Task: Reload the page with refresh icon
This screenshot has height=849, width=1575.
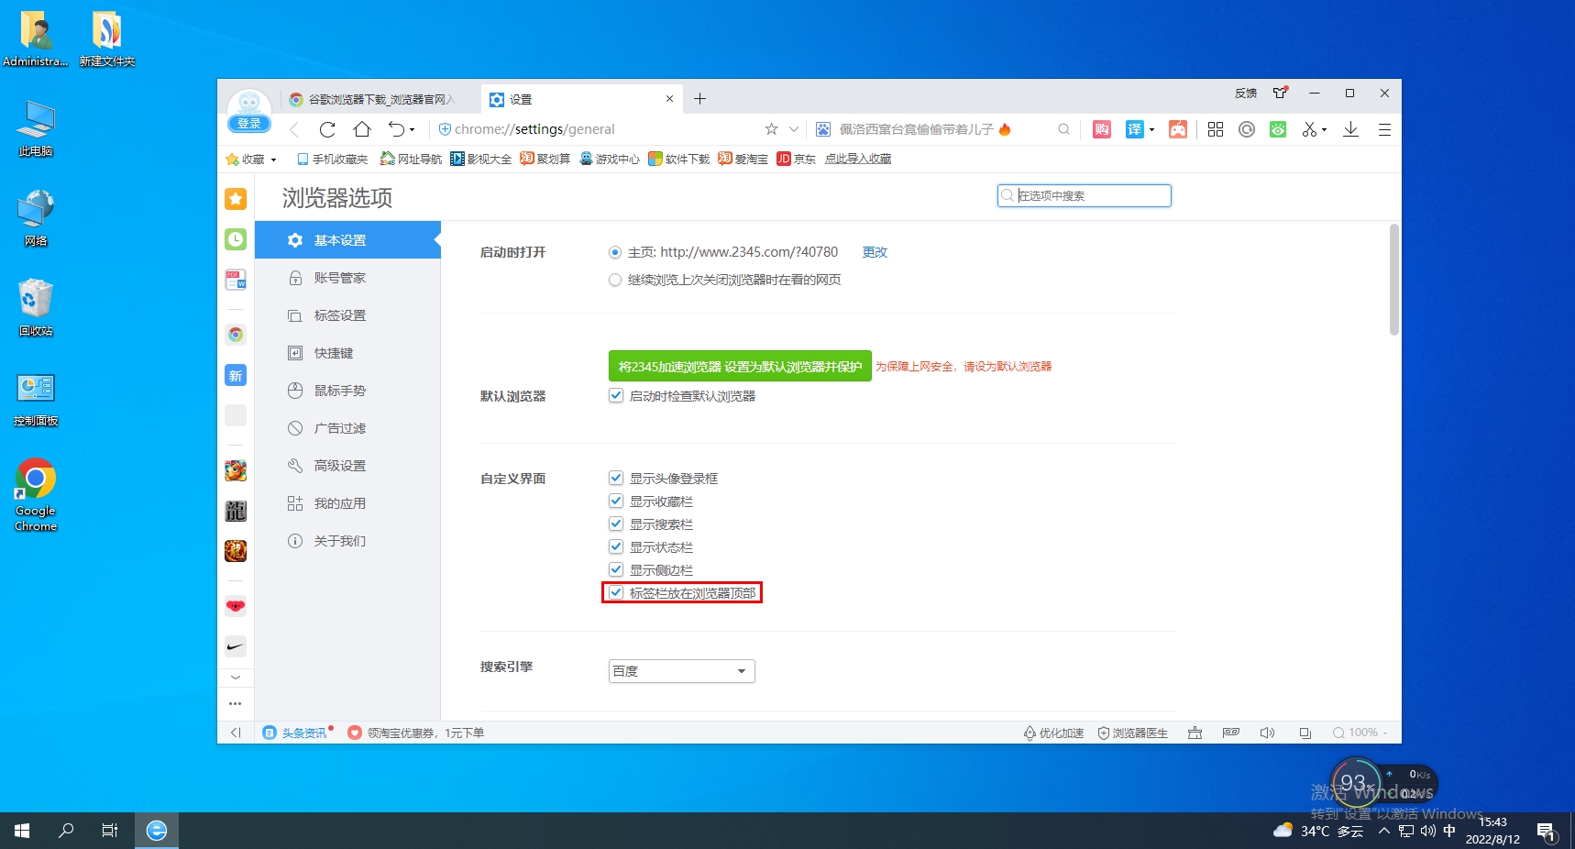Action: pyautogui.click(x=327, y=129)
